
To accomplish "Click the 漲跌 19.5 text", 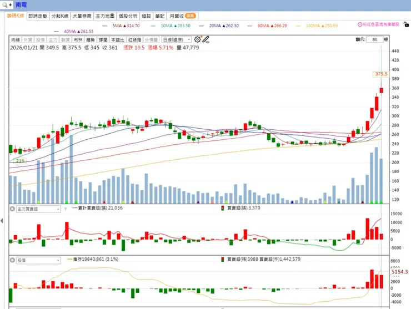I will 134,48.
